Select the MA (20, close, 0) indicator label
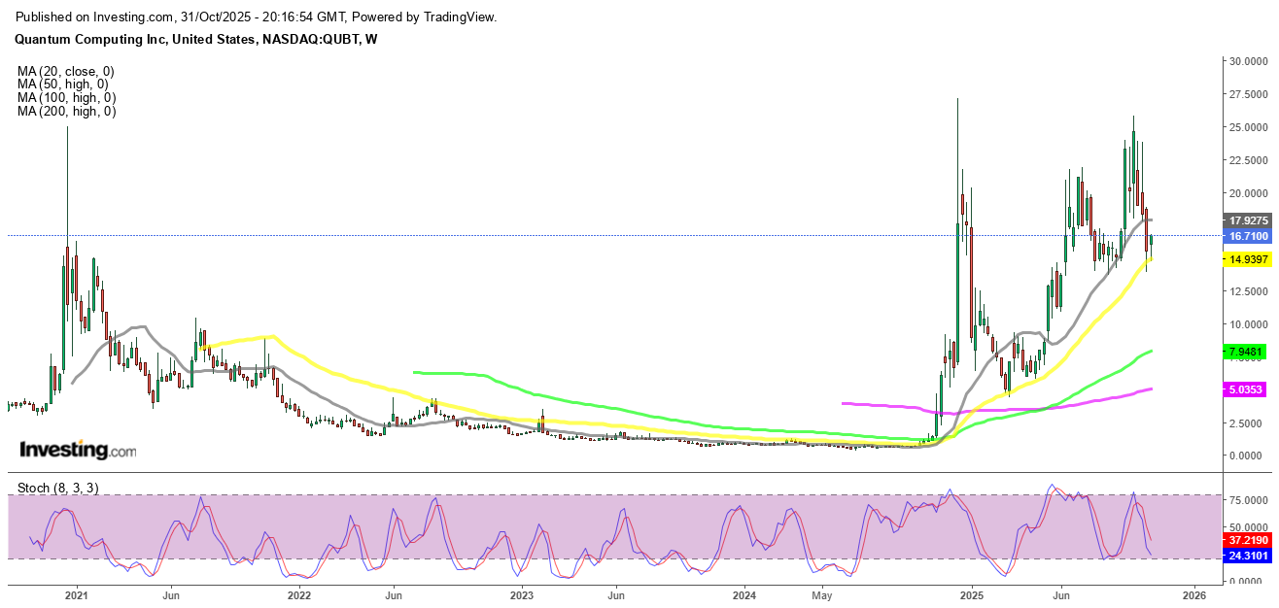1279x608 pixels. pos(65,71)
